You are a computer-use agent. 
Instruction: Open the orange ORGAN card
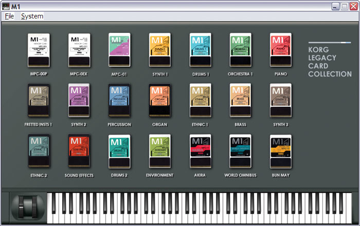[159, 101]
